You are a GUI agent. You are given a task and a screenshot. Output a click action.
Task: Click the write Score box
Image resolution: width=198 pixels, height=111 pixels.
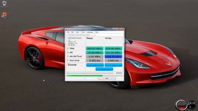[114, 65]
